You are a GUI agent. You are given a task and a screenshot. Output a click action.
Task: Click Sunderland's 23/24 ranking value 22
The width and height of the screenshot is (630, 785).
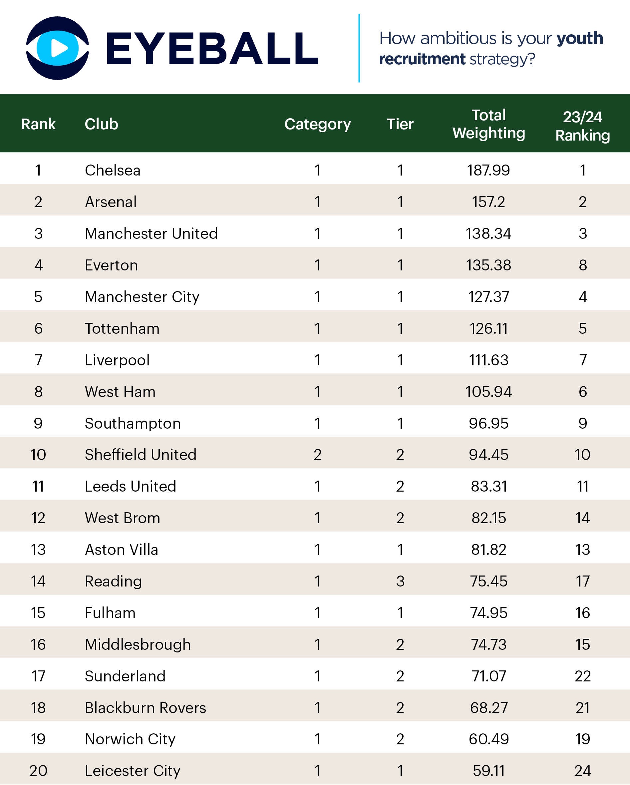coord(582,676)
